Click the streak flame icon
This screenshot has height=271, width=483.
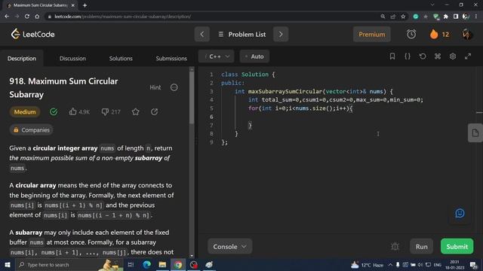(434, 34)
